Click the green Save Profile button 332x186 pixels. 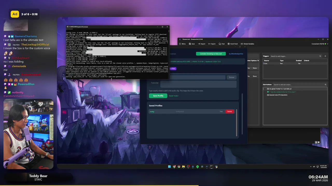(158, 96)
